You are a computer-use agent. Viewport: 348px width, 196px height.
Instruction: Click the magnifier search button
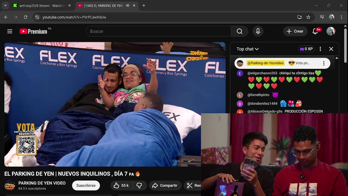pos(240,31)
